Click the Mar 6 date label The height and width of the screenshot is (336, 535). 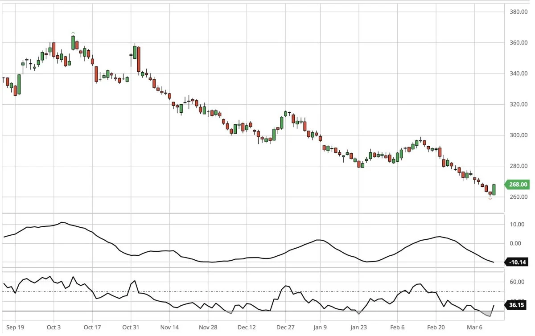tap(474, 327)
